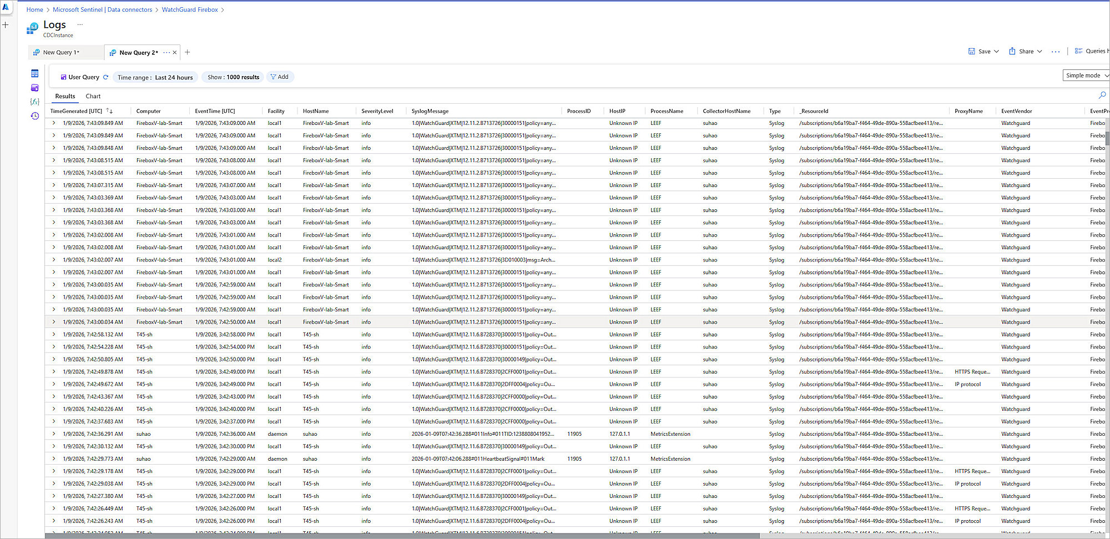Click the search icon above results grid
The width and height of the screenshot is (1110, 539).
tap(1102, 95)
